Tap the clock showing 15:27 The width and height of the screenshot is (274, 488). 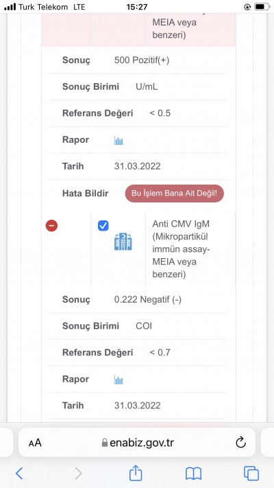[x=137, y=7]
